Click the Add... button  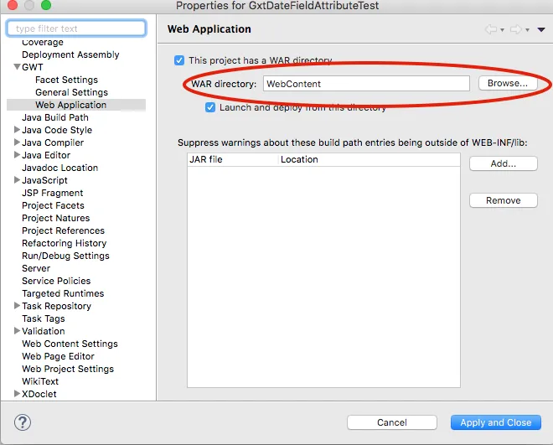point(504,163)
